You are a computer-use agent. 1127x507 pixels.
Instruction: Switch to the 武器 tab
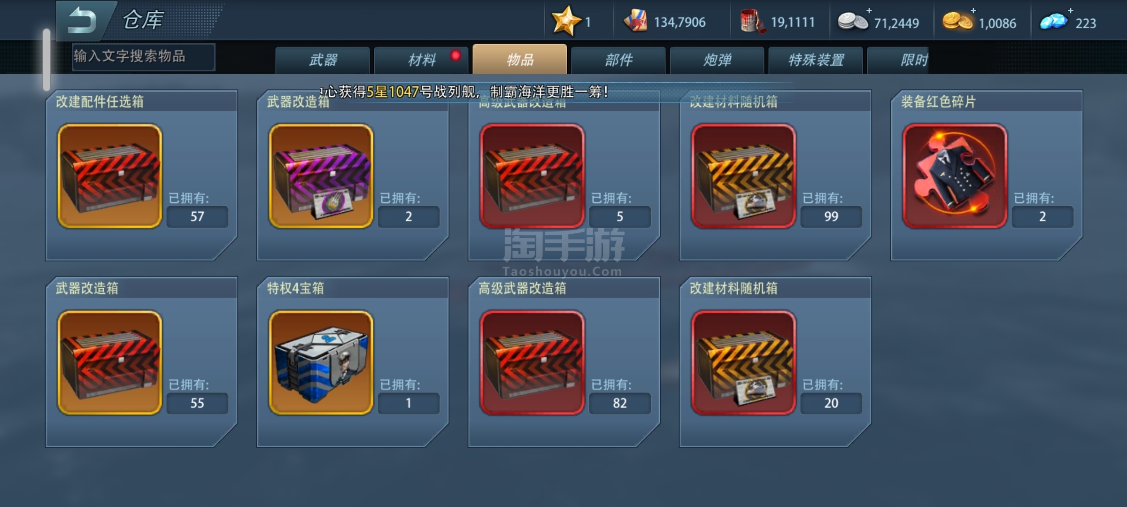point(323,60)
